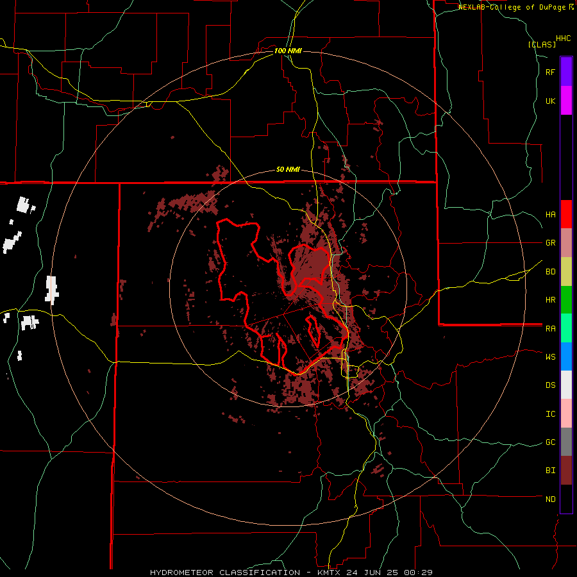Click the GC legend label
Screen dimensions: 577x577
pos(550,442)
